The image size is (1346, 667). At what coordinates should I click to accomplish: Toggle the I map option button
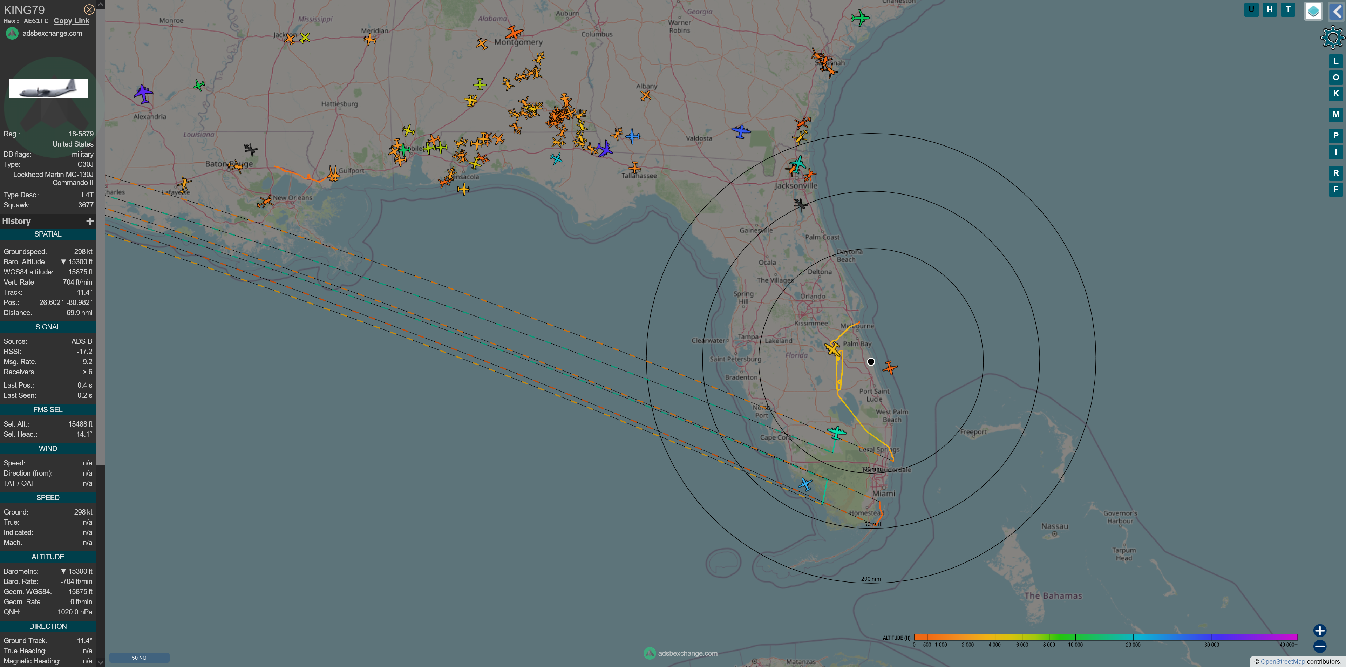click(x=1336, y=152)
